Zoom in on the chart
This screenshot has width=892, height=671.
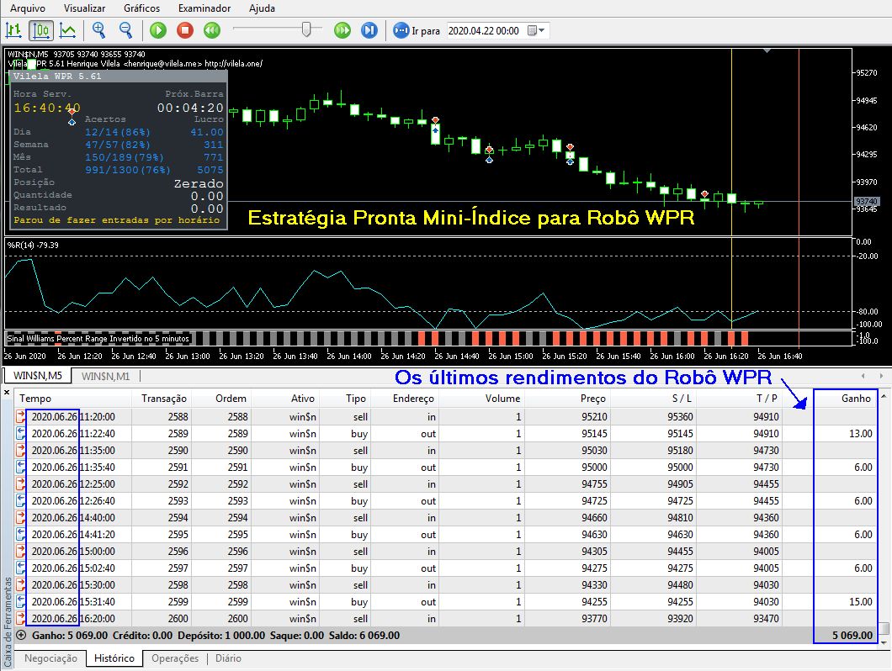coord(99,30)
